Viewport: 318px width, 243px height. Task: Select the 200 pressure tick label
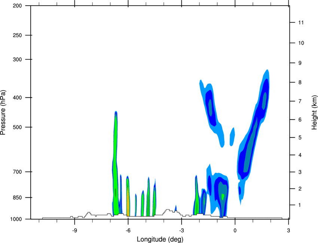point(17,6)
